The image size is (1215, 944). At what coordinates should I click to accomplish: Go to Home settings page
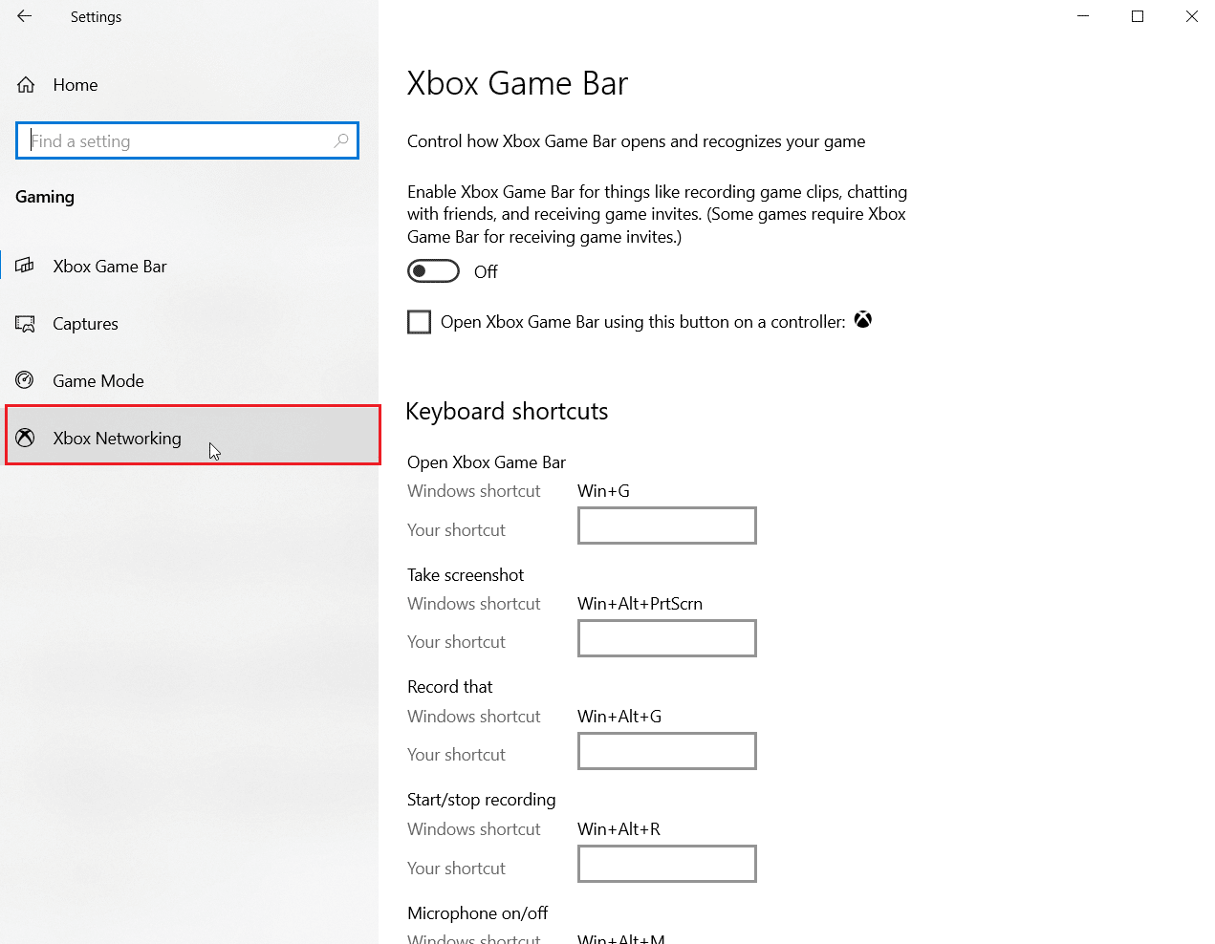point(189,85)
